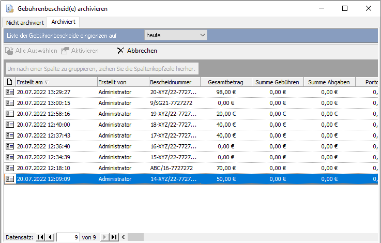The image size is (381, 243).
Task: Click the Summe Gebühren column header
Action: coord(278,82)
